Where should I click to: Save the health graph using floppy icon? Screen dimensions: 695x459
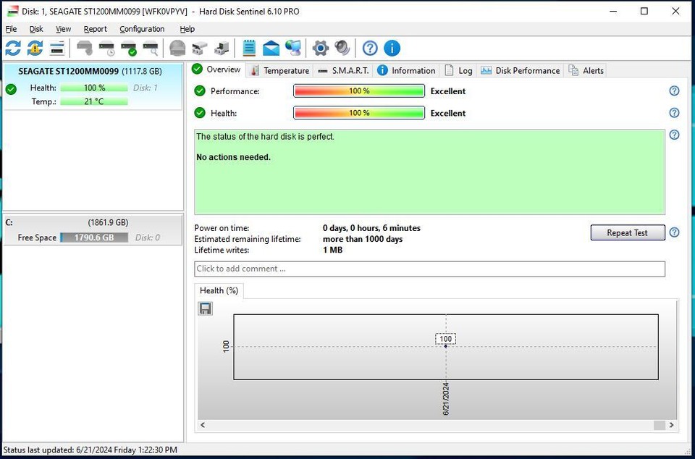206,309
